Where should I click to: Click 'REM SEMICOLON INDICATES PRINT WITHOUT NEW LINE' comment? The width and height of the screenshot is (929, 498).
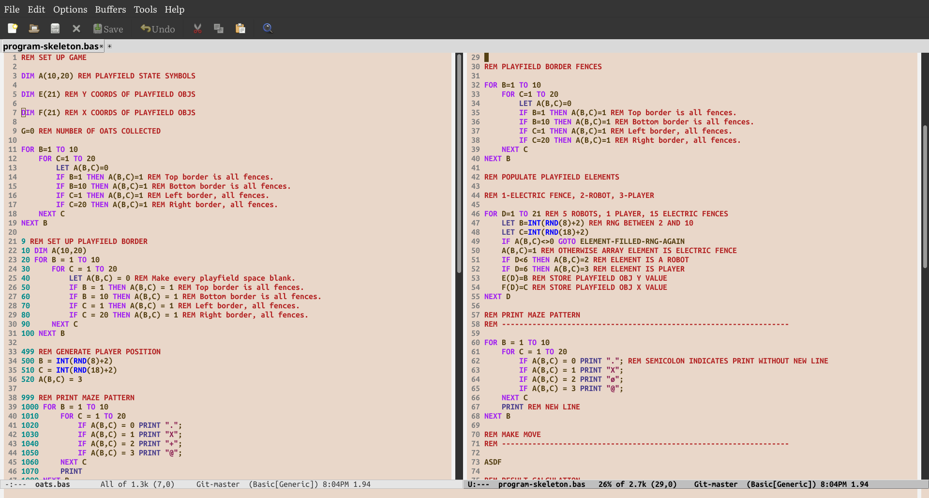[x=728, y=361]
